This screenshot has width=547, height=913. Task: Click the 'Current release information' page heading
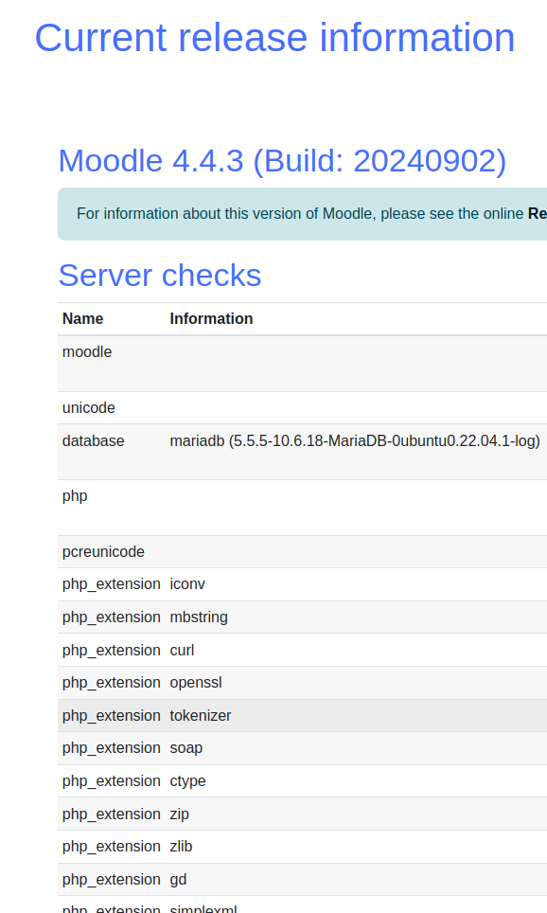click(x=274, y=38)
